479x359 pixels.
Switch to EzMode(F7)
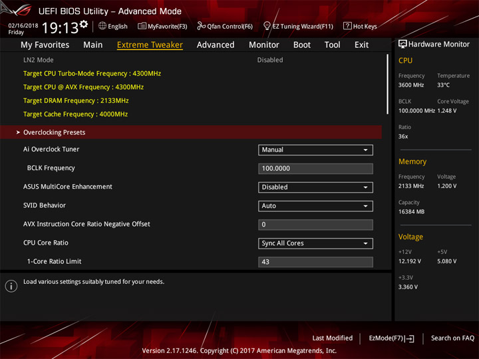pos(391,338)
